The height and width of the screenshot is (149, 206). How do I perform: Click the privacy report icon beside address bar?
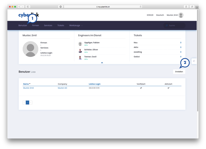pos(61,7)
